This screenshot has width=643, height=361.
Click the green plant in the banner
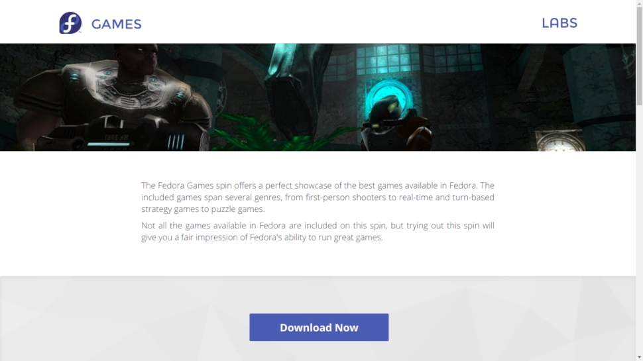[x=263, y=133]
